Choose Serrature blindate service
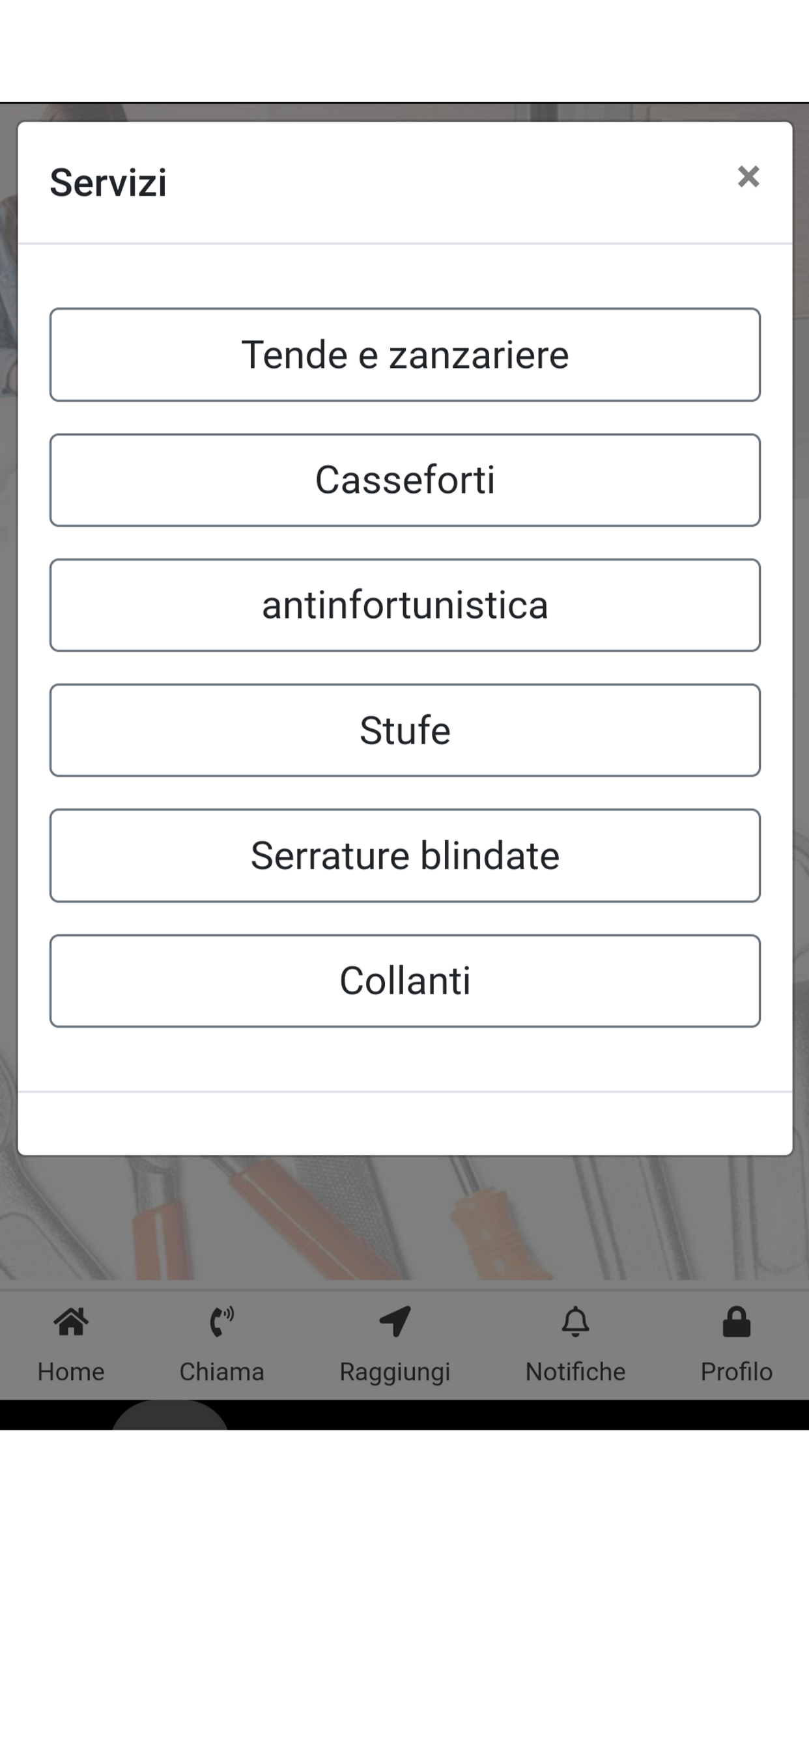 click(x=405, y=855)
